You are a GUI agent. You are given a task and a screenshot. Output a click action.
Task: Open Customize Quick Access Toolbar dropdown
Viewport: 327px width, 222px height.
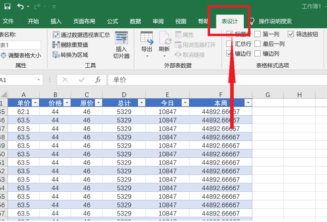(x=54, y=7)
